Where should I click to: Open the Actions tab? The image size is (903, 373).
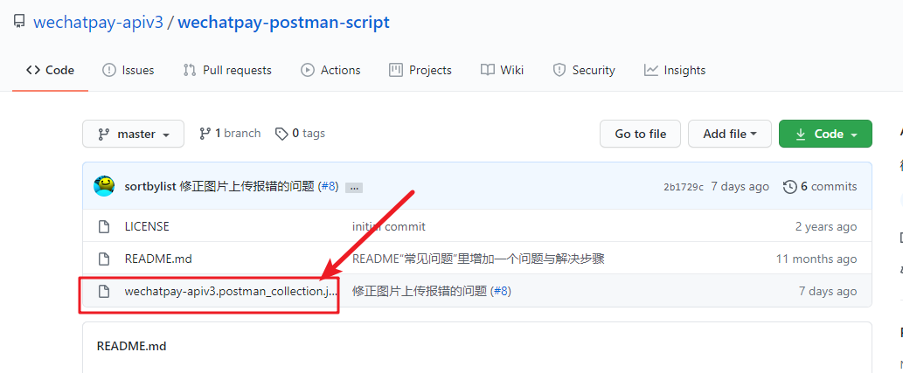click(330, 70)
